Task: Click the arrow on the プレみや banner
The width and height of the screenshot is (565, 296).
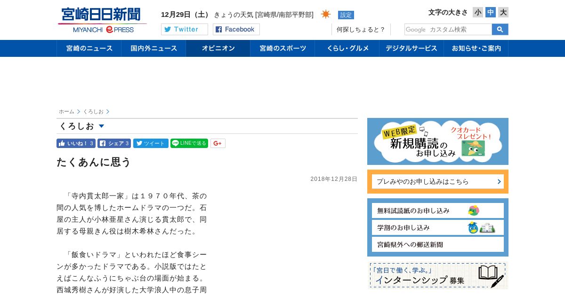Action: tap(499, 181)
